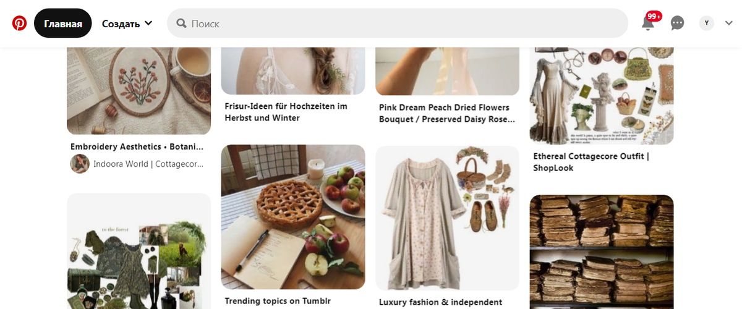Open the apple pie pin image
Image resolution: width=742 pixels, height=309 pixels.
click(x=293, y=217)
